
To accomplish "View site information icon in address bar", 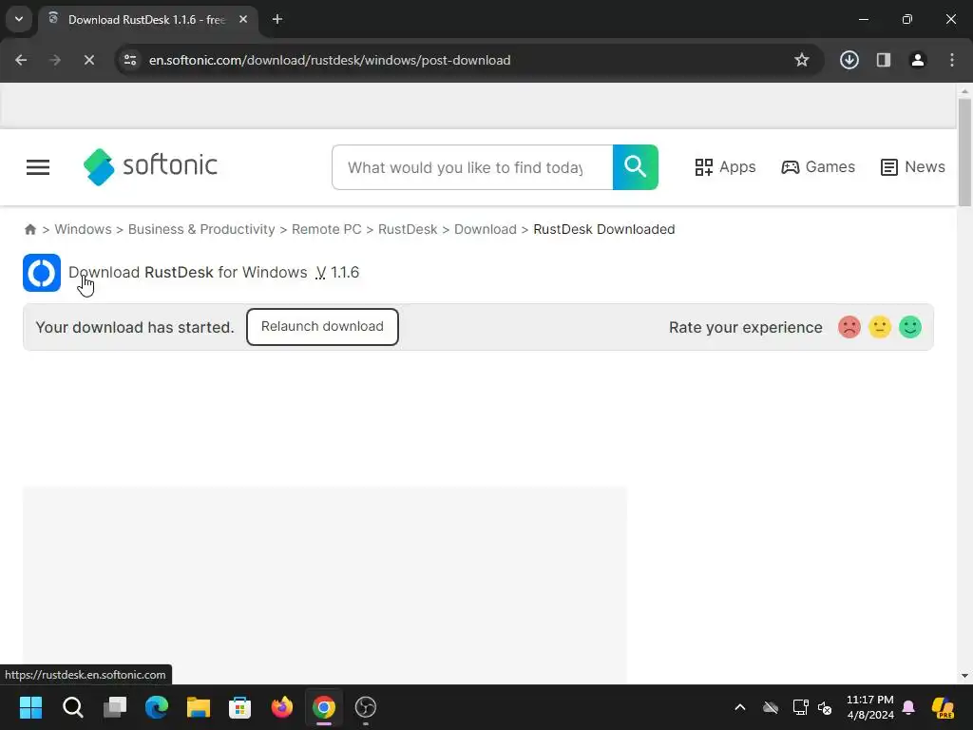I will 130,60.
